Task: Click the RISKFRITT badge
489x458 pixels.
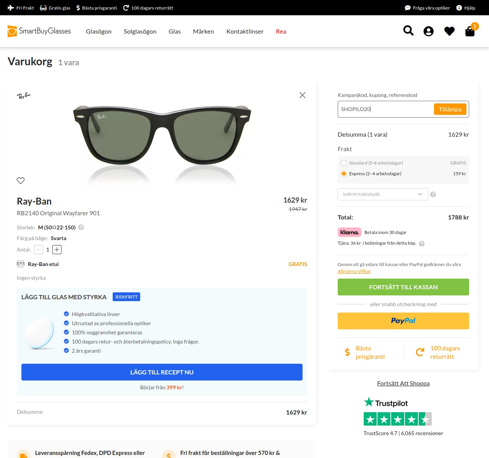Action: pos(126,297)
